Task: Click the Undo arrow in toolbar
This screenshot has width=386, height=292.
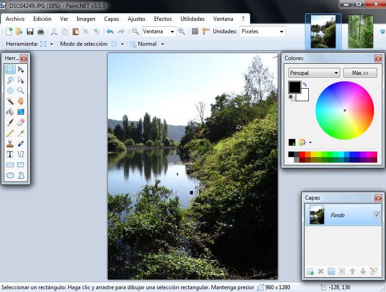Action: [x=110, y=31]
